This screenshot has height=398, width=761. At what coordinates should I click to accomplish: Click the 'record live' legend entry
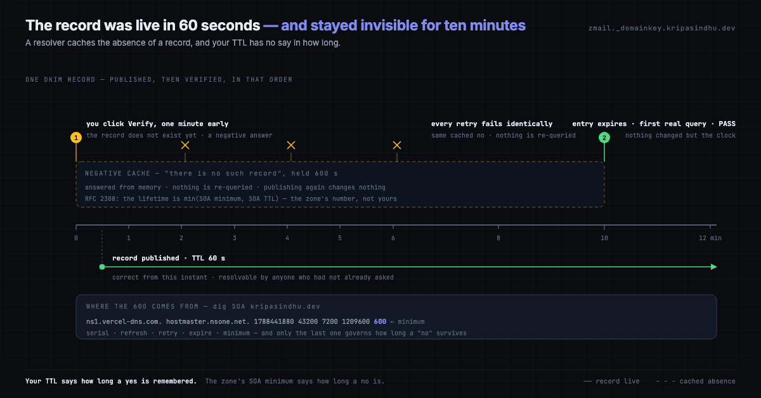click(x=611, y=381)
